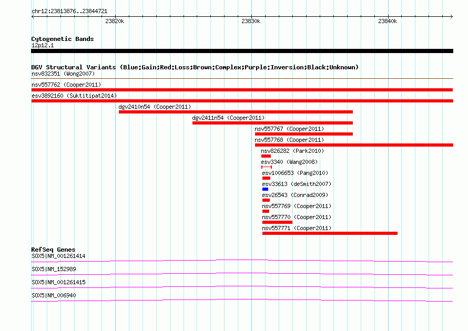
Task: Click the esv1006653 (Pang2010) red bar
Action: click(x=266, y=178)
